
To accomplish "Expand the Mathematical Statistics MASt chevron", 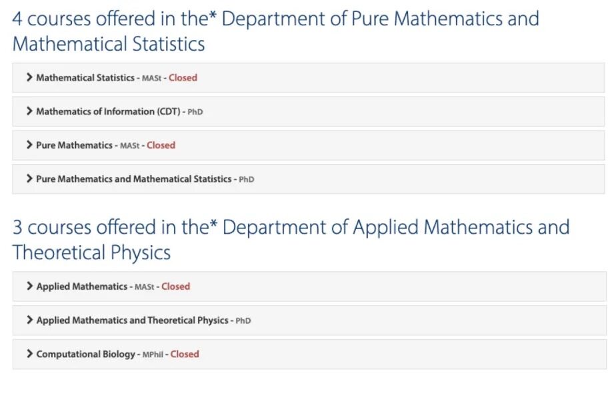I will [x=29, y=77].
